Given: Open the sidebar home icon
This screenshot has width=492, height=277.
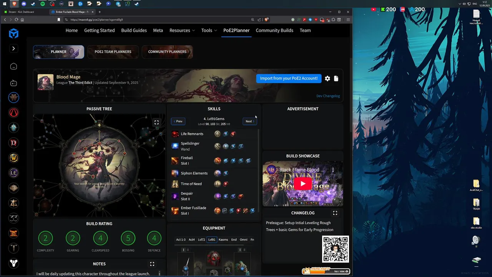Looking at the screenshot, I should (x=13, y=67).
